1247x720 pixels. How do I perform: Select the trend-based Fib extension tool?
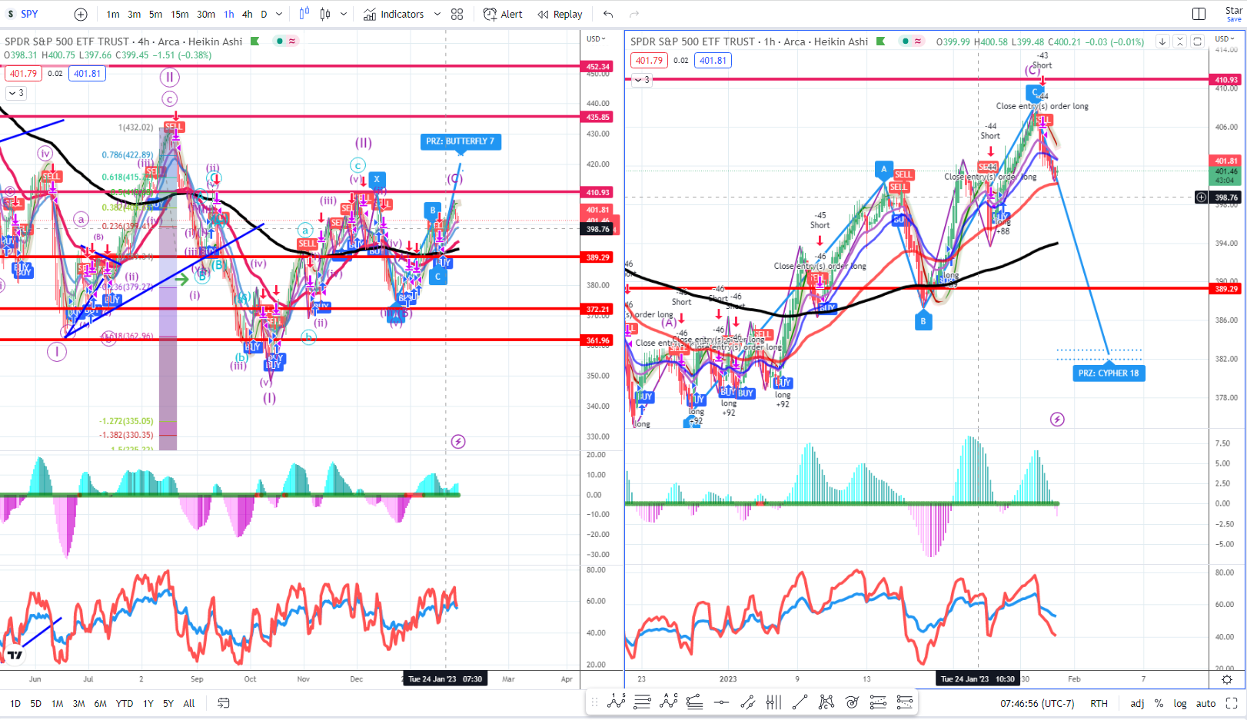click(x=695, y=702)
